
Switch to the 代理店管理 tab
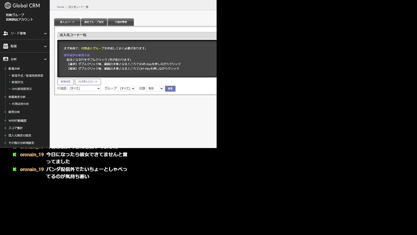coord(121,22)
